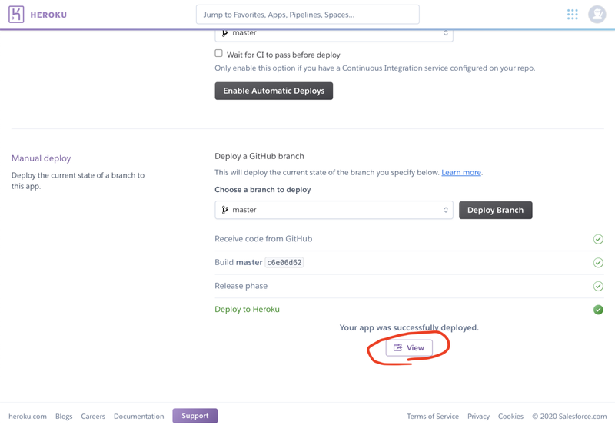Click Receive code from GitHub step text
Image resolution: width=615 pixels, height=425 pixels.
pyautogui.click(x=263, y=239)
